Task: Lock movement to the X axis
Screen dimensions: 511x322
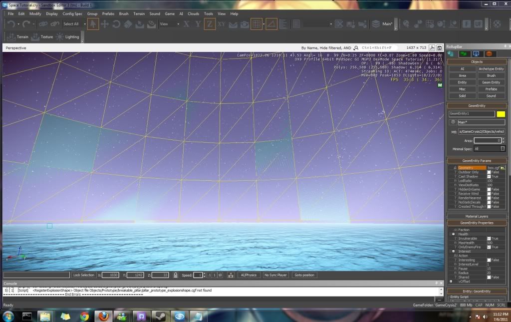Action: click(x=187, y=24)
